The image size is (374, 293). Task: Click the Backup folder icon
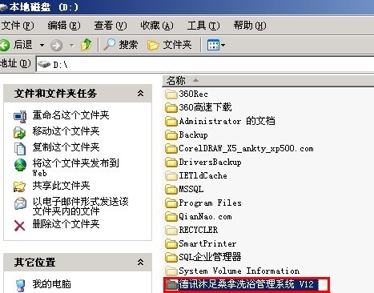171,135
